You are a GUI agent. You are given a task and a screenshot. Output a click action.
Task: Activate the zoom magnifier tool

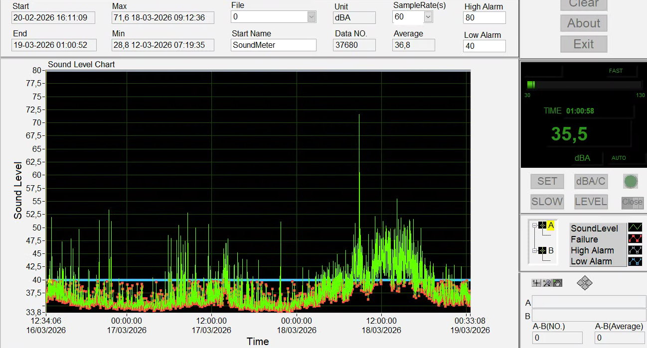coord(547,283)
